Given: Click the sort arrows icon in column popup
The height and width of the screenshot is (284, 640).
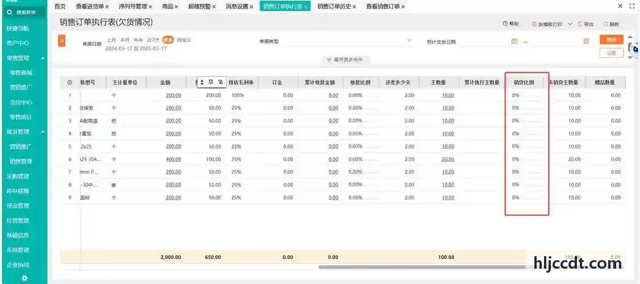Looking at the screenshot, I should point(202,82).
